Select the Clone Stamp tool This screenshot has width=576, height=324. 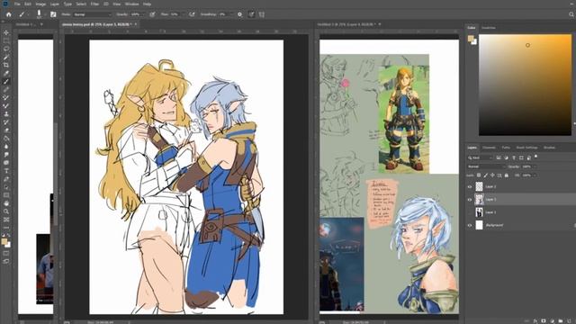coord(6,114)
